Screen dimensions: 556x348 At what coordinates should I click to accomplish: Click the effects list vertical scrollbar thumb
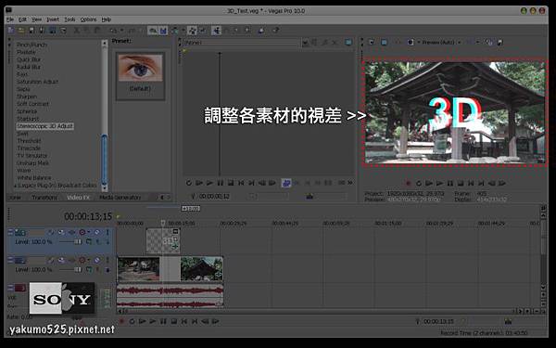[104, 159]
